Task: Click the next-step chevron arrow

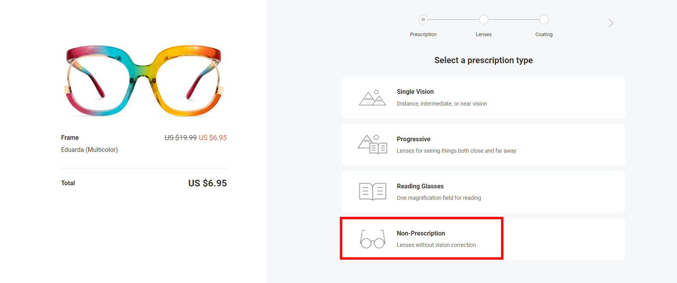Action: [x=611, y=23]
